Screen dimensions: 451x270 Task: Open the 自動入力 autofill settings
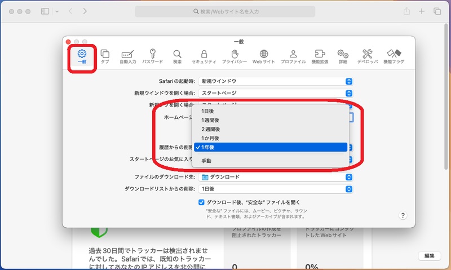tap(128, 56)
